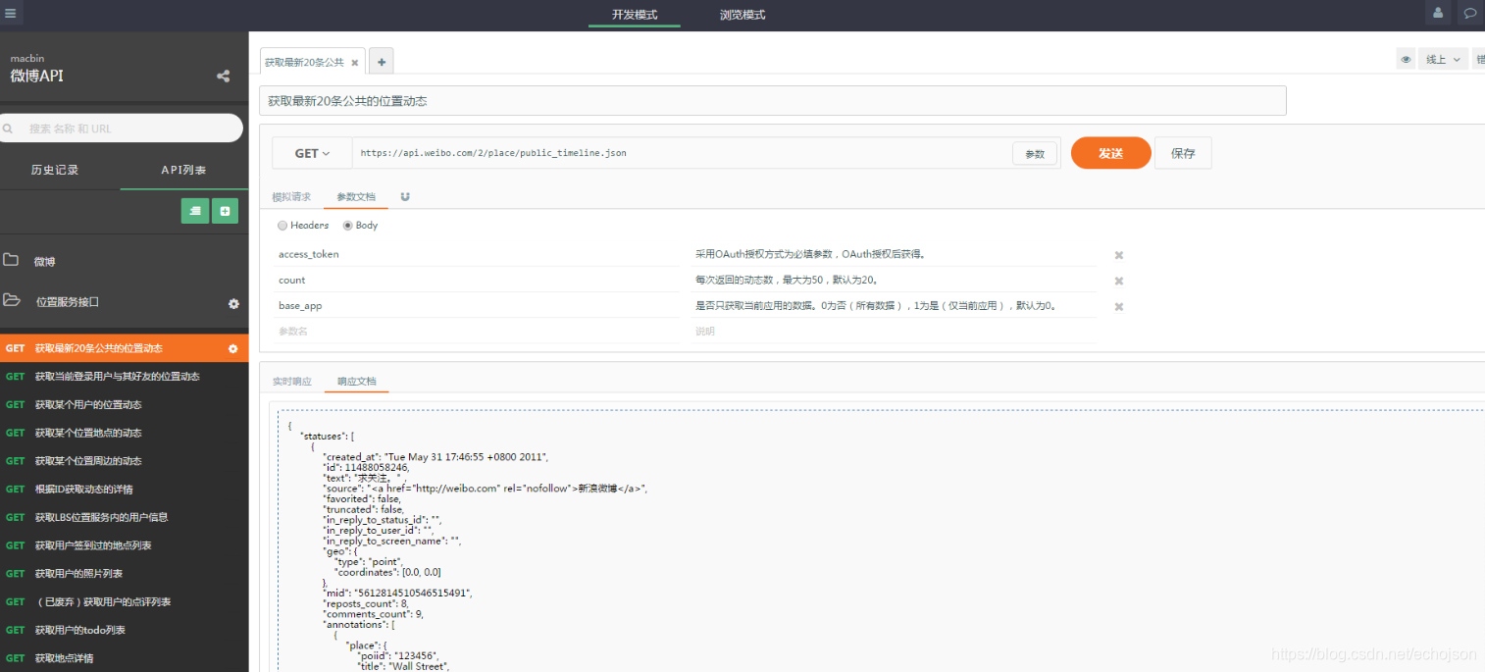Switch to 参数文档 tab
Screen dimensions: 1485x672
click(356, 197)
